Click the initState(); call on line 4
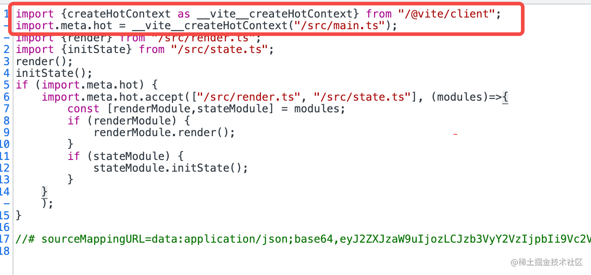Screen dimensions: 591x275 pyautogui.click(x=54, y=73)
